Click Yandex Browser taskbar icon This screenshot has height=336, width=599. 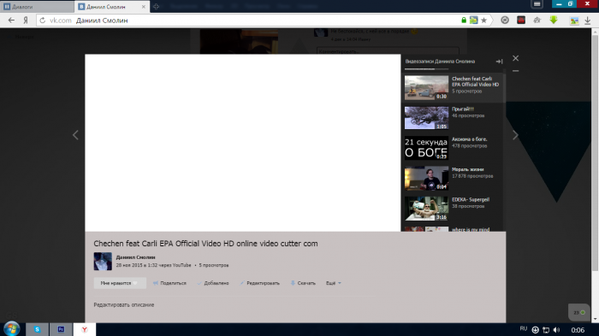pyautogui.click(x=85, y=329)
